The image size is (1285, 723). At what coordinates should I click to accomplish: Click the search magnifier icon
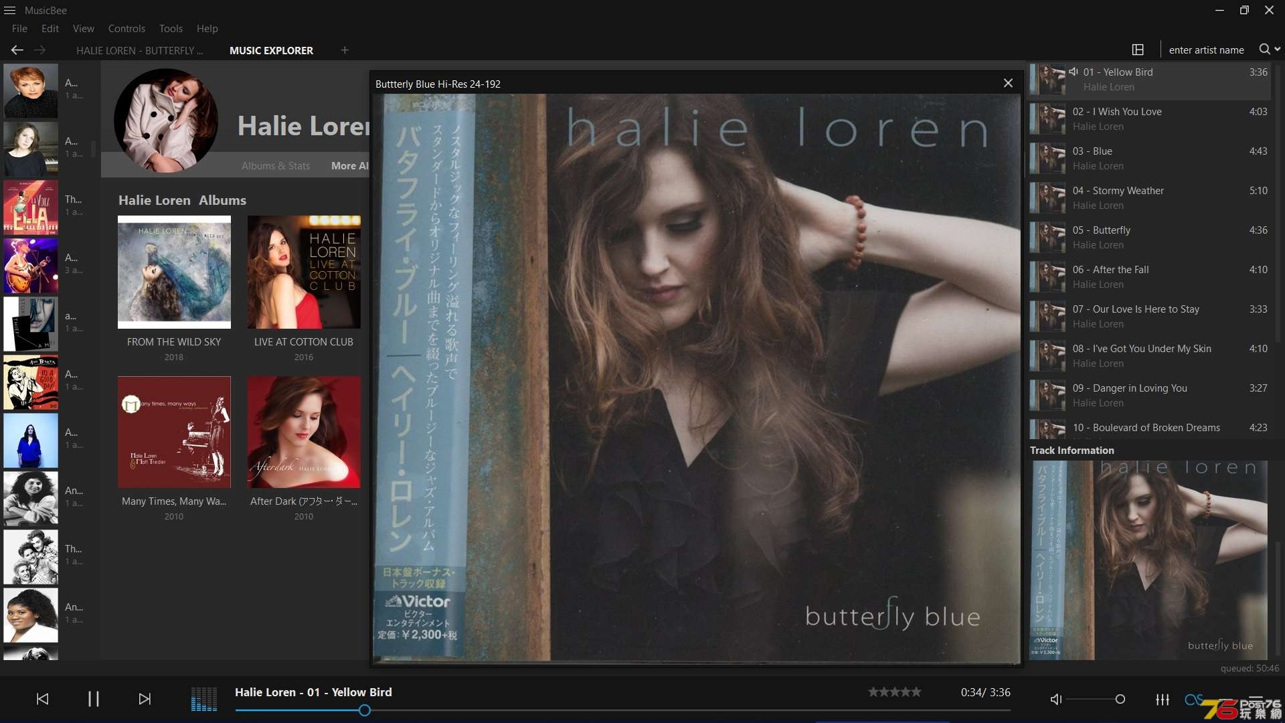[1264, 50]
